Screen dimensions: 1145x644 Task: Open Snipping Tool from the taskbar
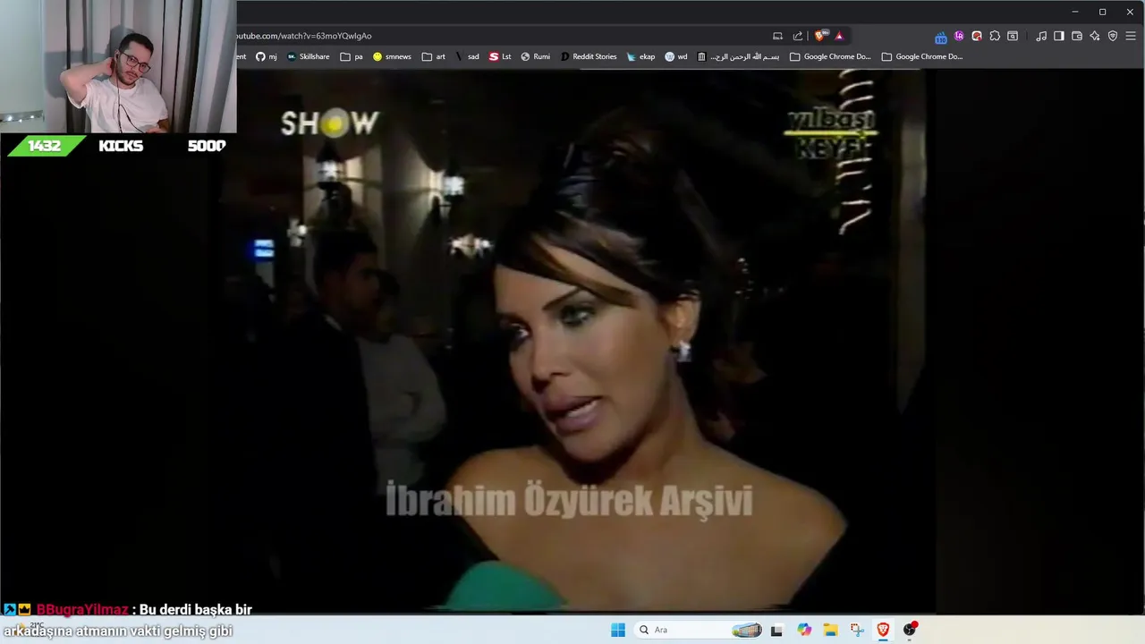(857, 630)
